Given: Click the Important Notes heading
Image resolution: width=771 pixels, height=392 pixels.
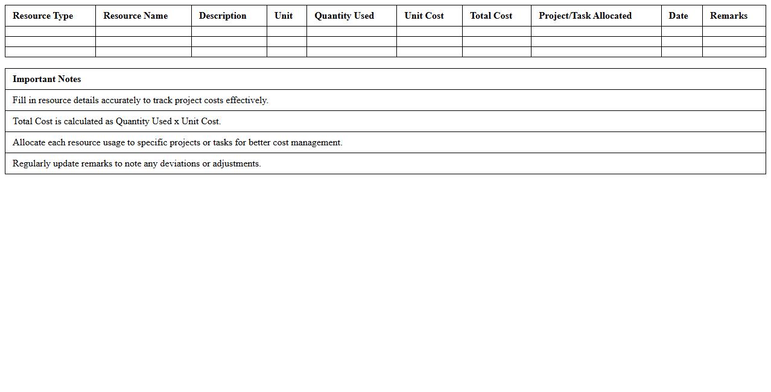Looking at the screenshot, I should [46, 79].
